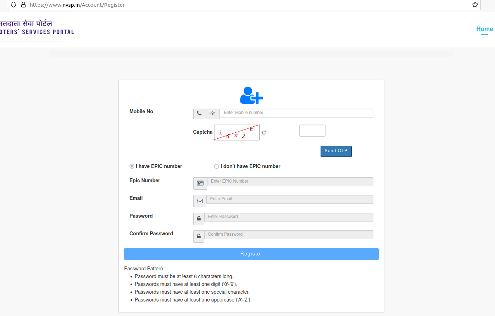Select the 'I have EPIC number' radio button
The width and height of the screenshot is (495, 316).
pyautogui.click(x=132, y=166)
